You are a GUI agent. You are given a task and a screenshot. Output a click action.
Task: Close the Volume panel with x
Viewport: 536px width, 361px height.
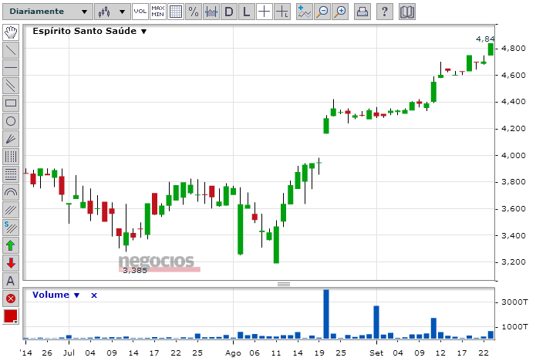(94, 295)
